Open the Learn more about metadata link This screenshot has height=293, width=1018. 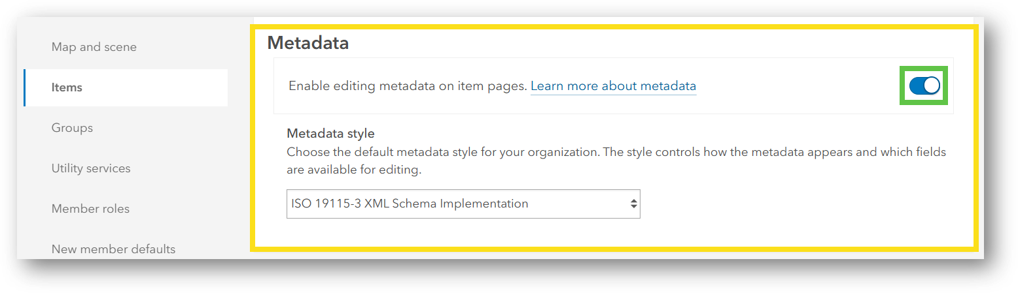[613, 86]
